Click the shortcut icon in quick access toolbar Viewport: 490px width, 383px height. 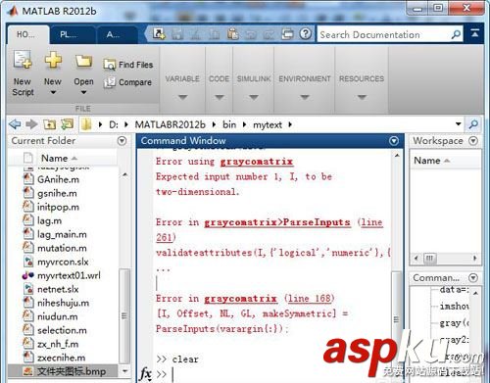[159, 33]
